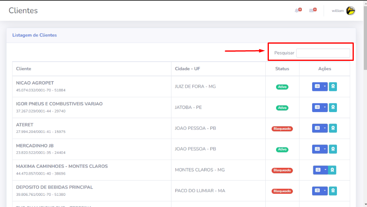Expand the actions dropdown arrow for NICAO AGROPET

(x=325, y=86)
